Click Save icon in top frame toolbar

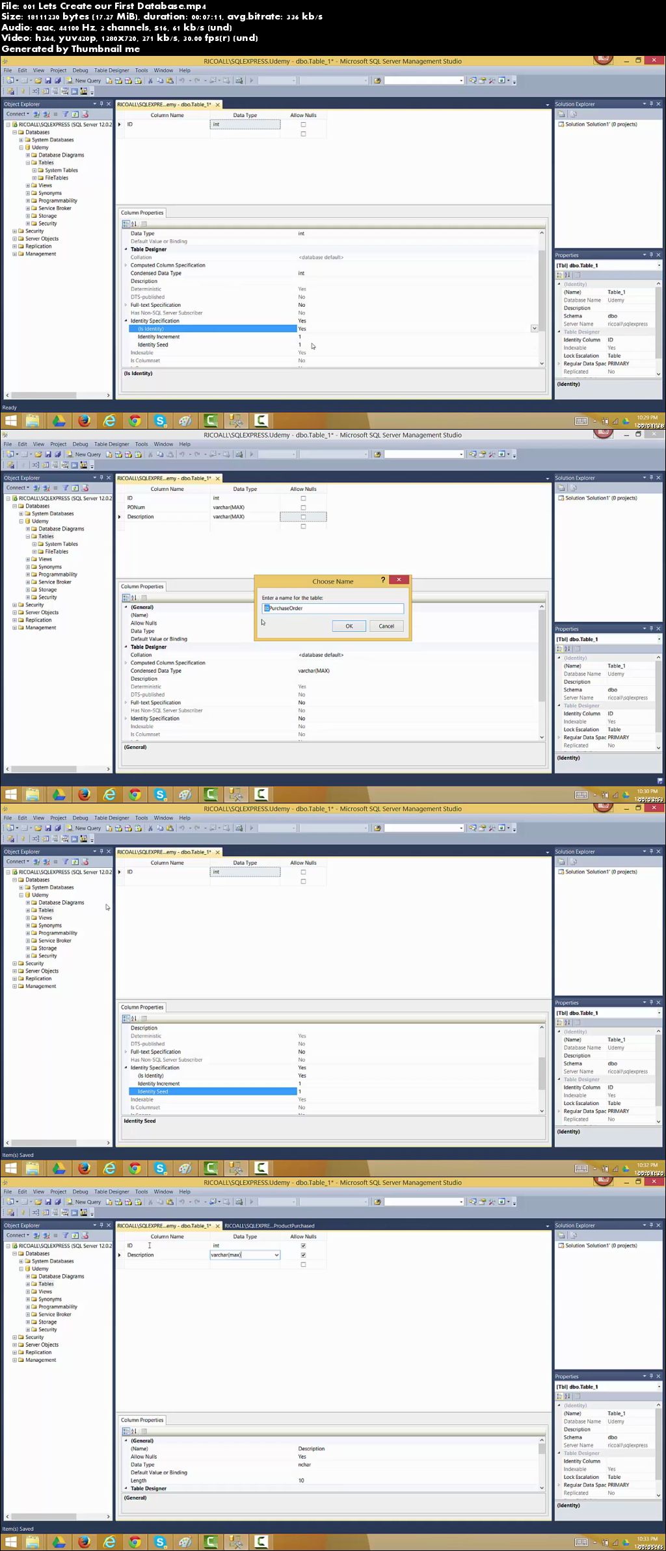tap(48, 81)
